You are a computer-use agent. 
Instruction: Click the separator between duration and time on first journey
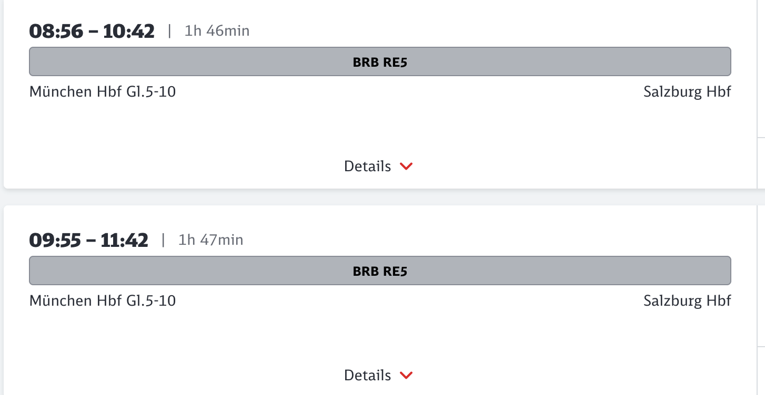[x=169, y=30]
